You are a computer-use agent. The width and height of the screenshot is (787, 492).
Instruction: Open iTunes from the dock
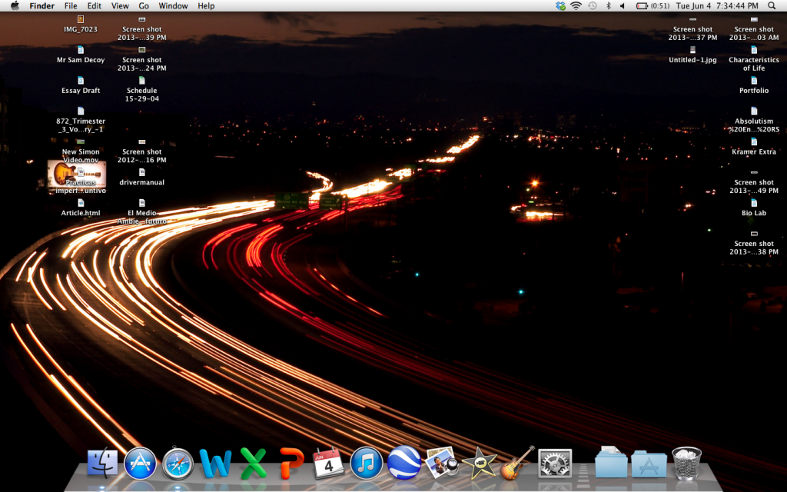pos(367,464)
